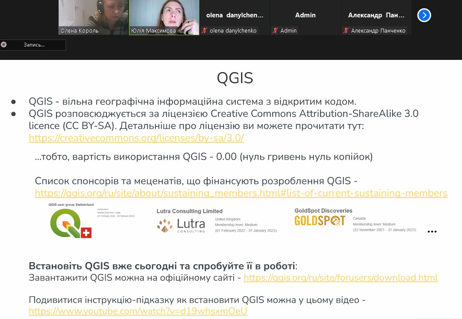
Task: Open the QGIS sustaining members link
Action: tap(241, 193)
